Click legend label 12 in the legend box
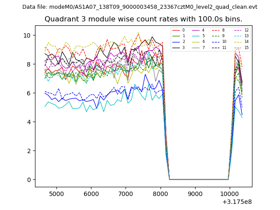Screen dimensions: 280x210 click(246, 30)
